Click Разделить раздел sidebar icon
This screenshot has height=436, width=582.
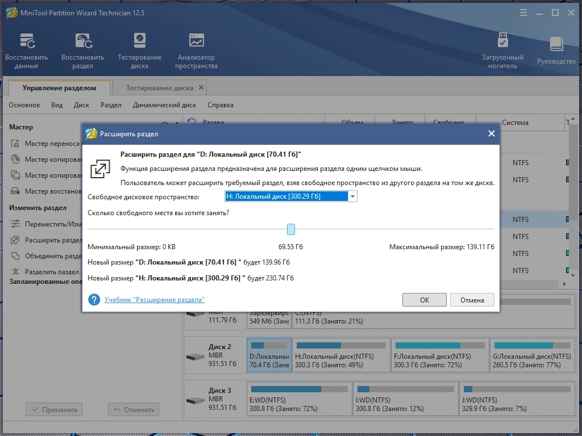15,271
